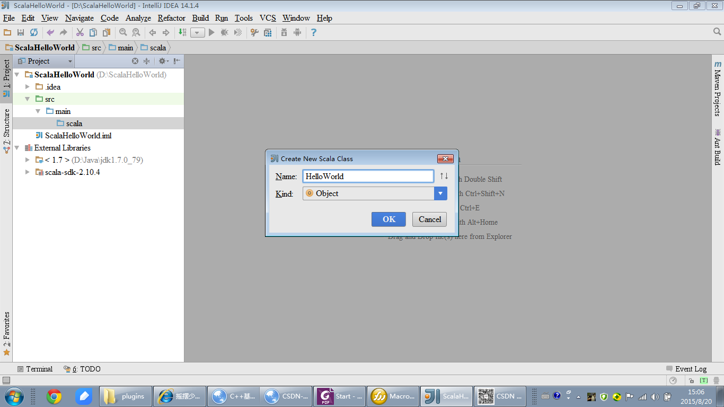
Task: Click the Debug bug icon
Action: [x=225, y=32]
